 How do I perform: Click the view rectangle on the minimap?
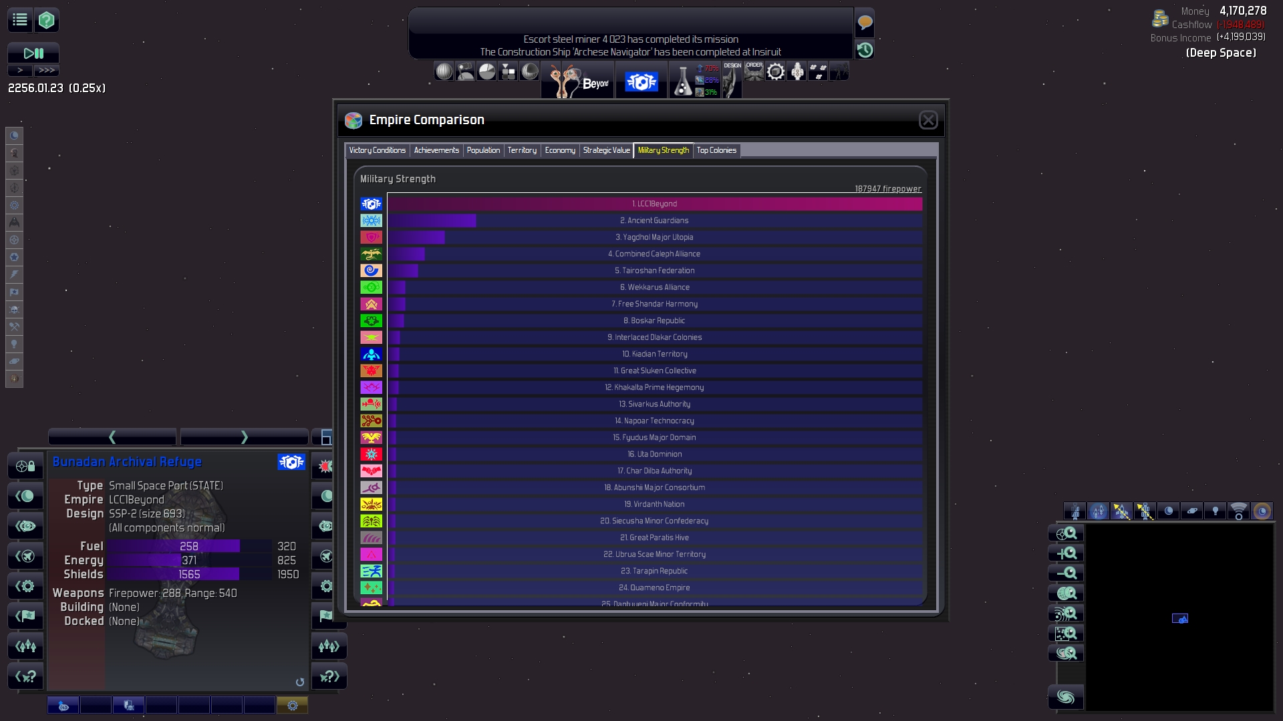coord(1180,619)
